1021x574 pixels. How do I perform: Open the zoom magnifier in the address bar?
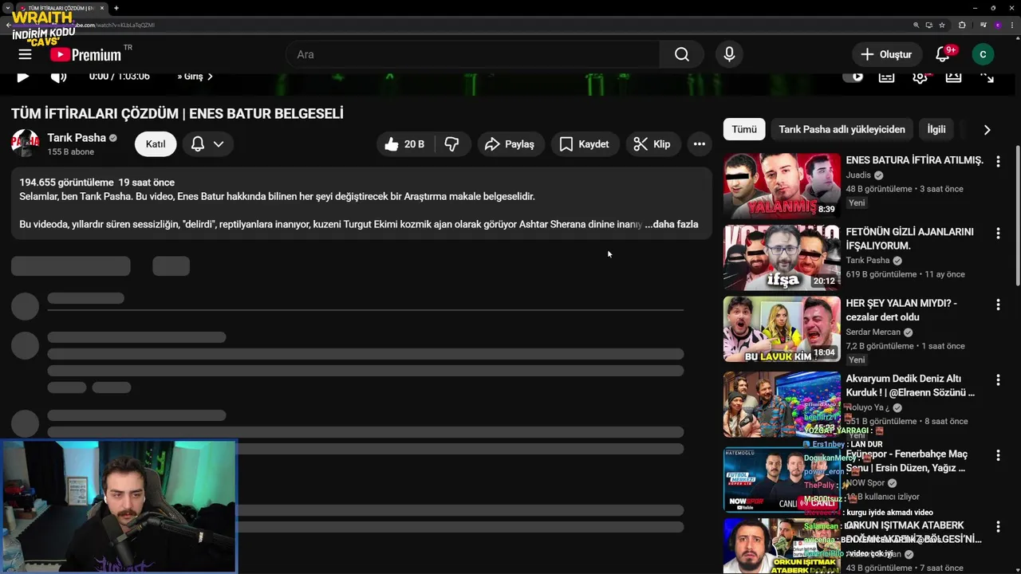click(917, 25)
